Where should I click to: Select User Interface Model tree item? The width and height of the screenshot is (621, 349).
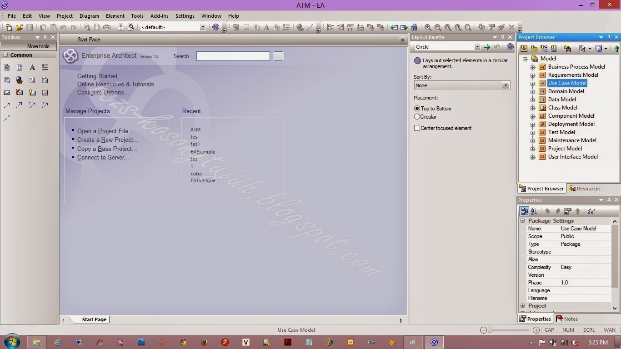[x=573, y=157]
